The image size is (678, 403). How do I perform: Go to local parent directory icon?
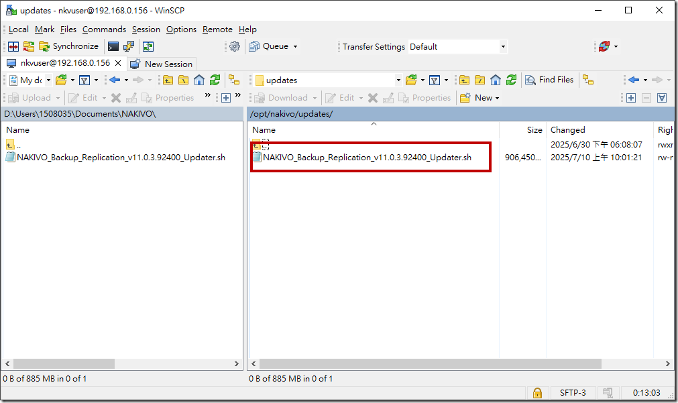(168, 80)
